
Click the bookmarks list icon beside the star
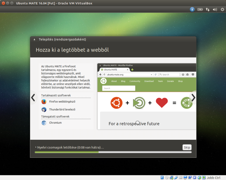[188, 74]
